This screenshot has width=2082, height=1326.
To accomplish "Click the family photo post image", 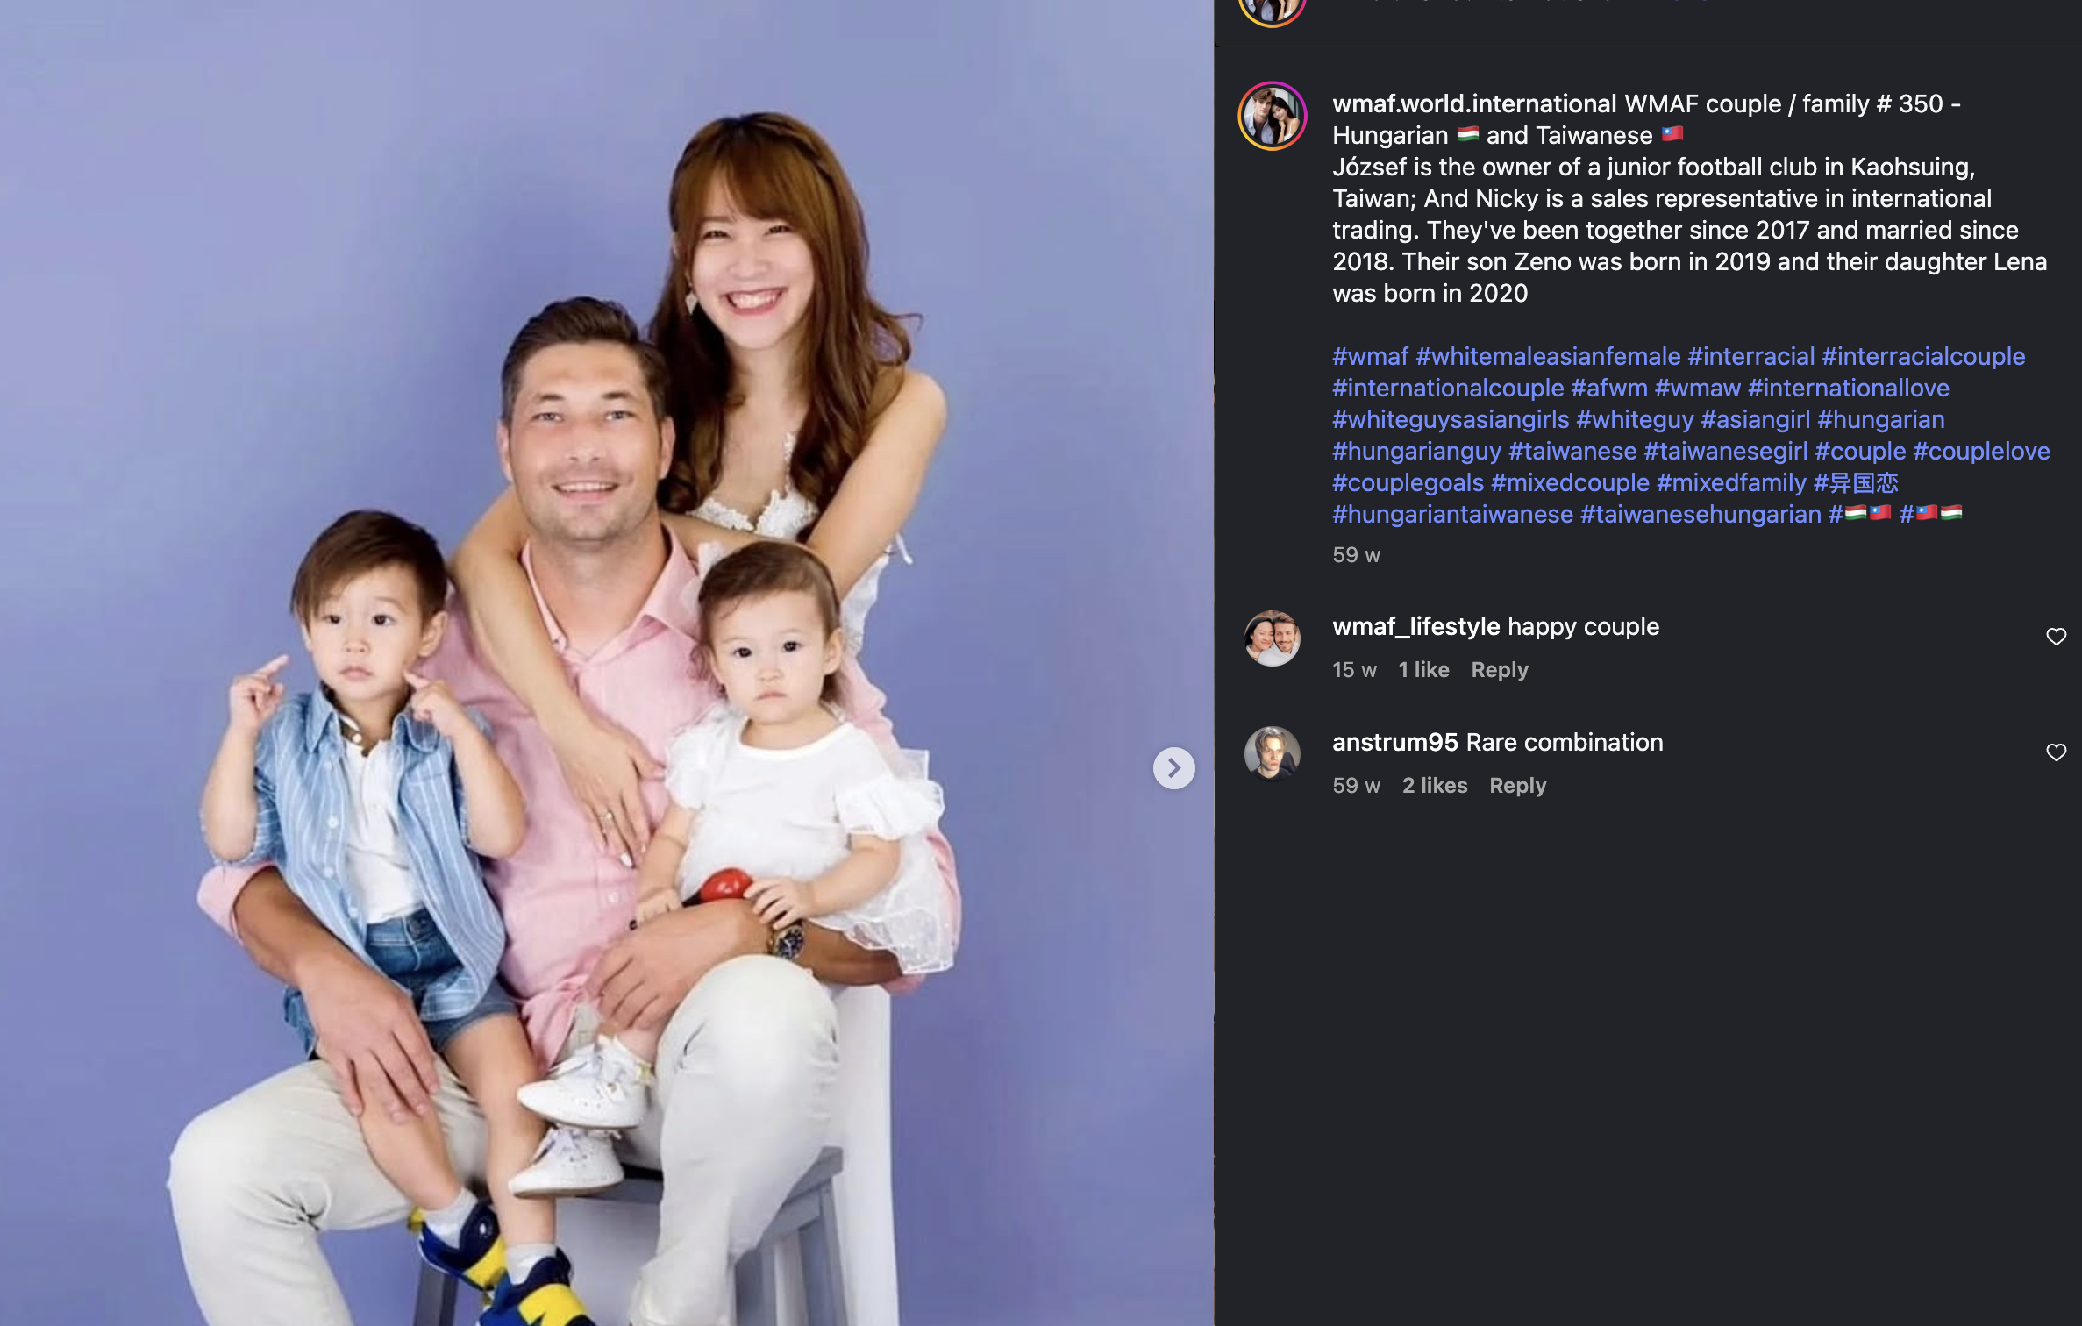I will coord(607,663).
